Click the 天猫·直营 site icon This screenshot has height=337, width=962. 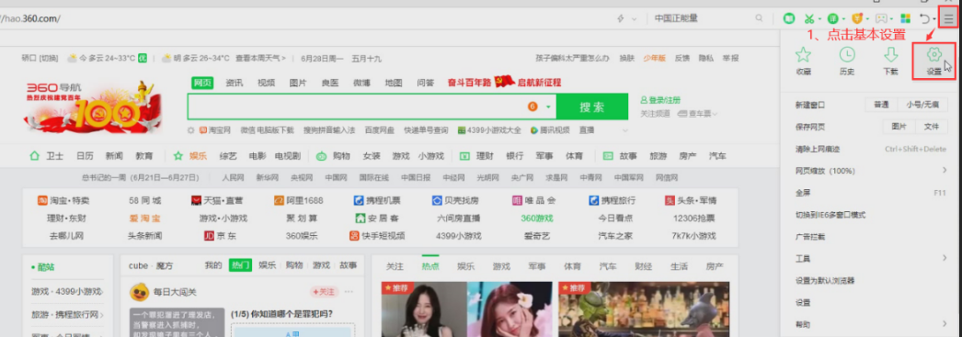pos(196,200)
